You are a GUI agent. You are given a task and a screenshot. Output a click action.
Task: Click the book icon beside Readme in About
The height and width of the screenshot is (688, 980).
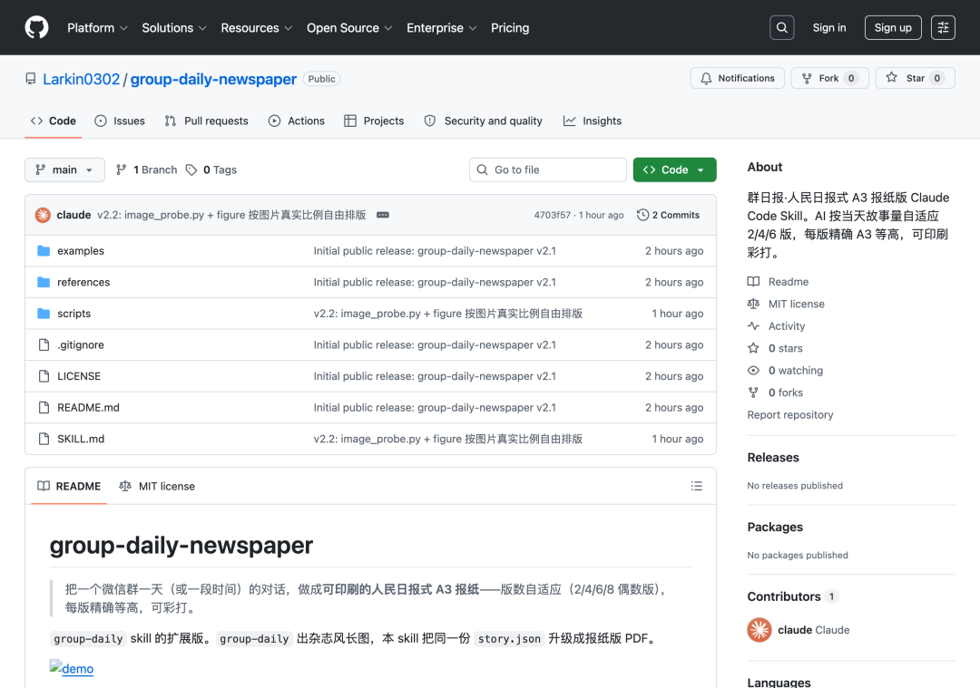(753, 282)
